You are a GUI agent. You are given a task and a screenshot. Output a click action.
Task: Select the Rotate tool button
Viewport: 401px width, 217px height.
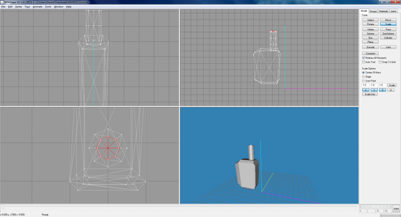[370, 24]
